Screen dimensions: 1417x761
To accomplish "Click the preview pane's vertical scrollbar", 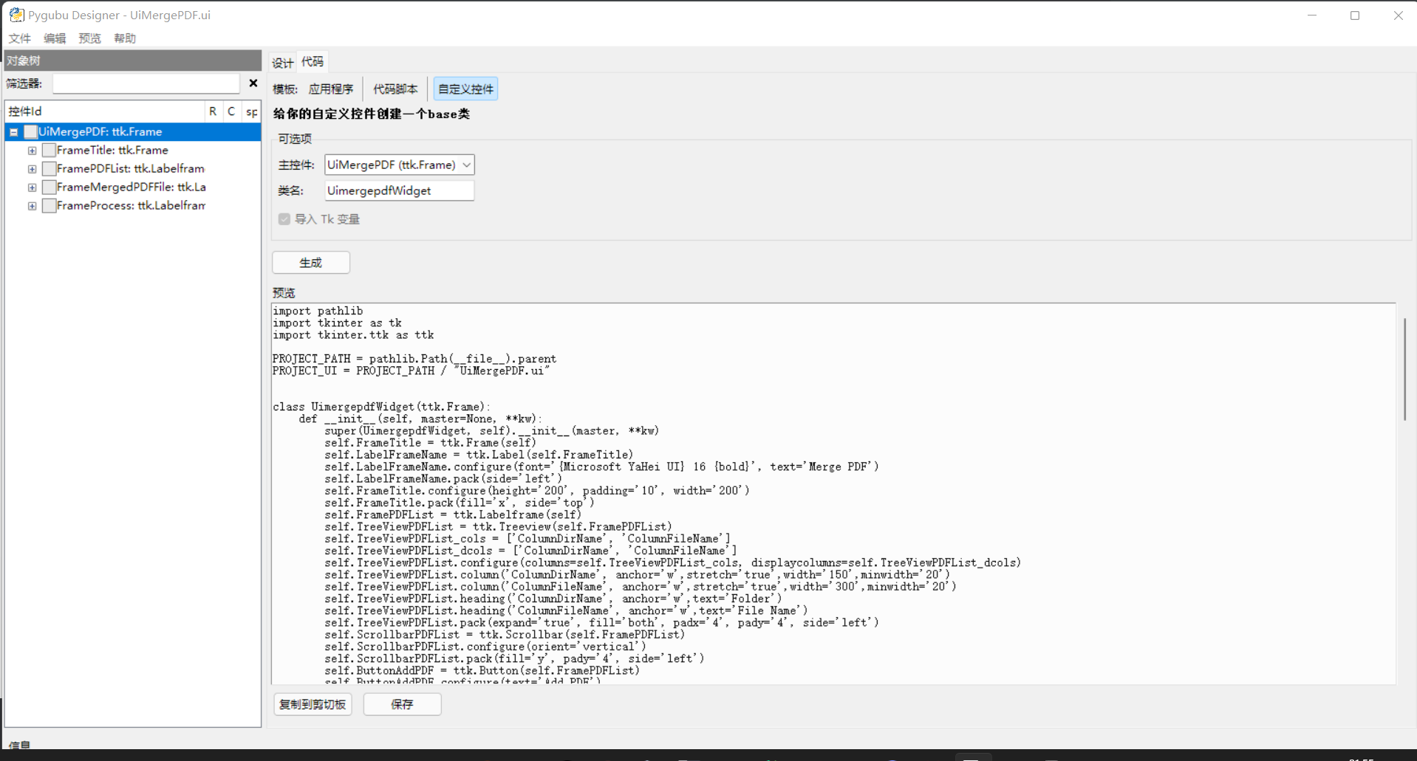I will pos(1404,369).
